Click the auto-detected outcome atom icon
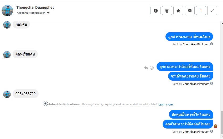The image size is (223, 139). click(x=45, y=104)
